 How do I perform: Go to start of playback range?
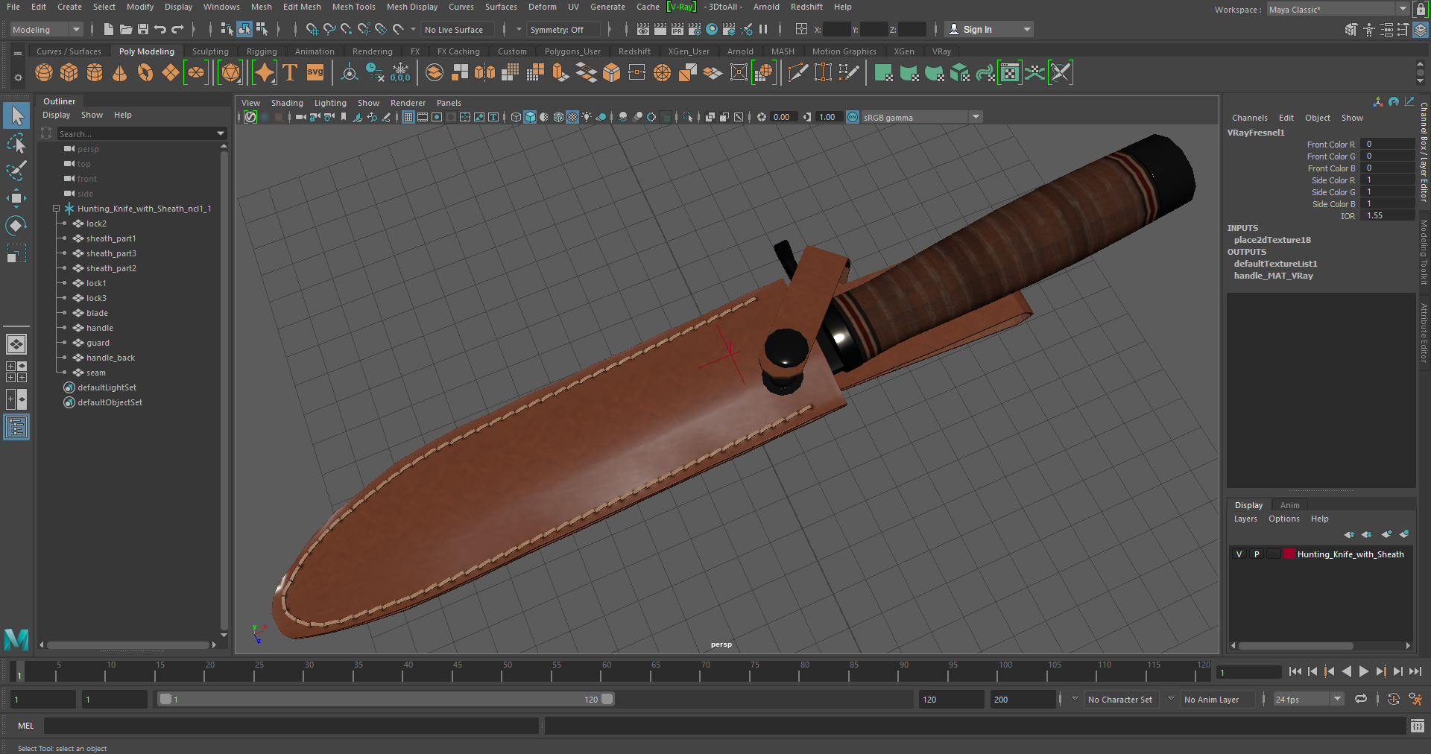click(x=1295, y=671)
